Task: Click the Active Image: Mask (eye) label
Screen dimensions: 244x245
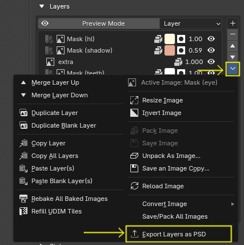Action: 179,82
